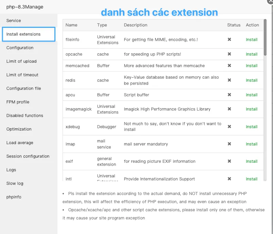Install the xdebug extension
This screenshot has height=234, width=273.
coord(252,127)
